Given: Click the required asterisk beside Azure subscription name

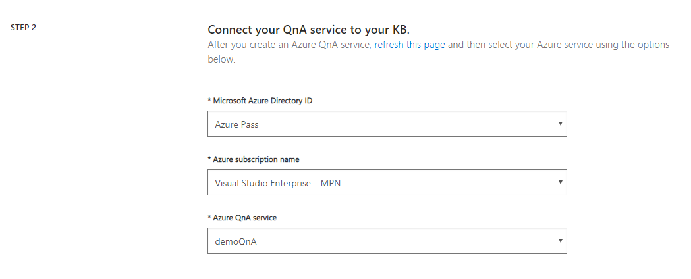Looking at the screenshot, I should (209, 159).
